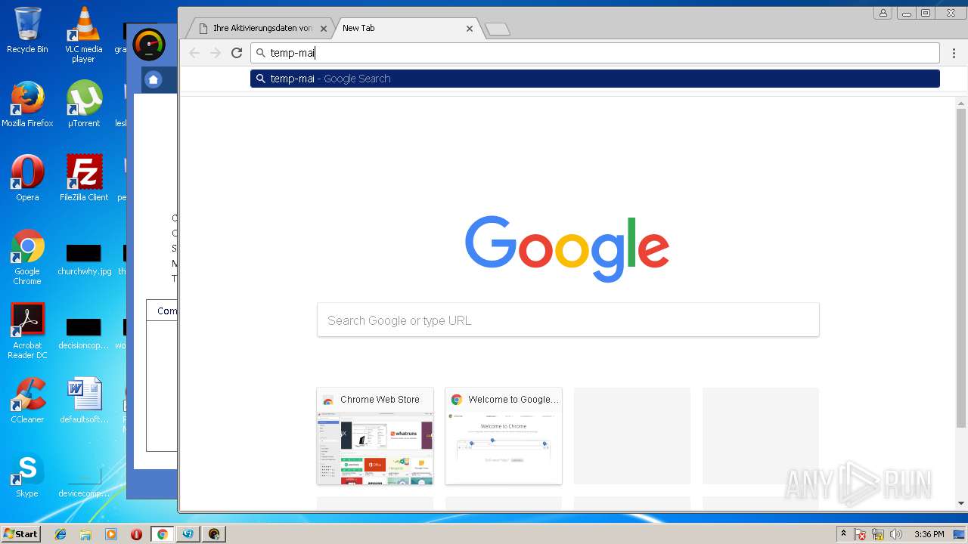This screenshot has width=968, height=544.
Task: Click the home icon in background window
Action: pos(154,79)
